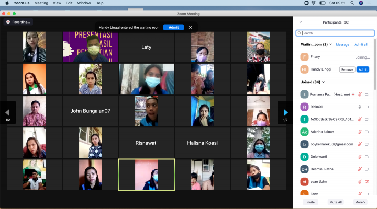377x209 pixels.
Task: Toggle 1eXDqSstkf8eC9RRS microphone icon
Action: point(360,119)
